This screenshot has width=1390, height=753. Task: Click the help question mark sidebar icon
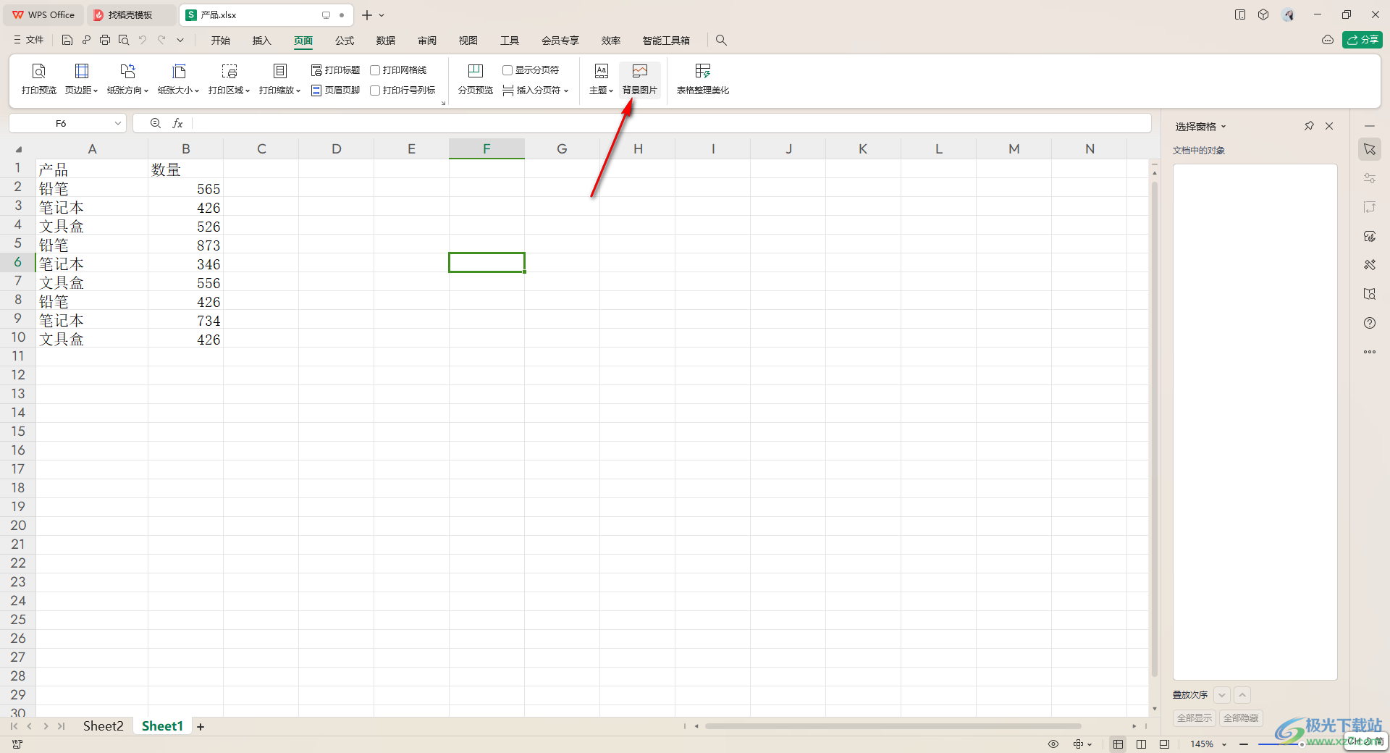[1370, 323]
